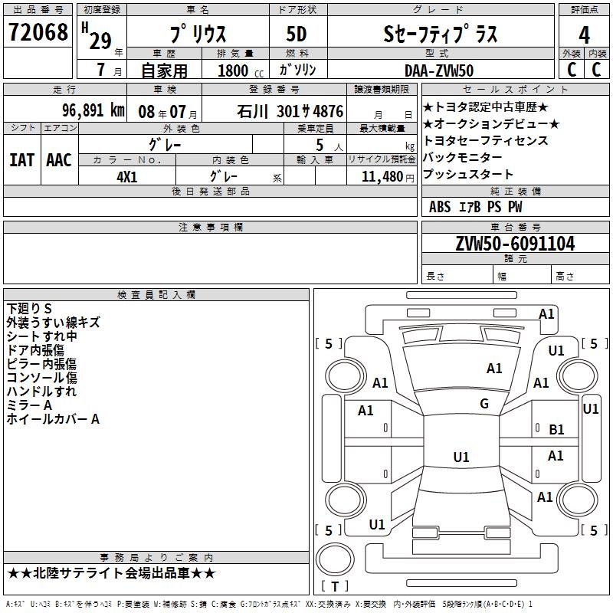613x613 pixels.
Task: Click inspector note 外装うすい線キズ
Action: 53,323
